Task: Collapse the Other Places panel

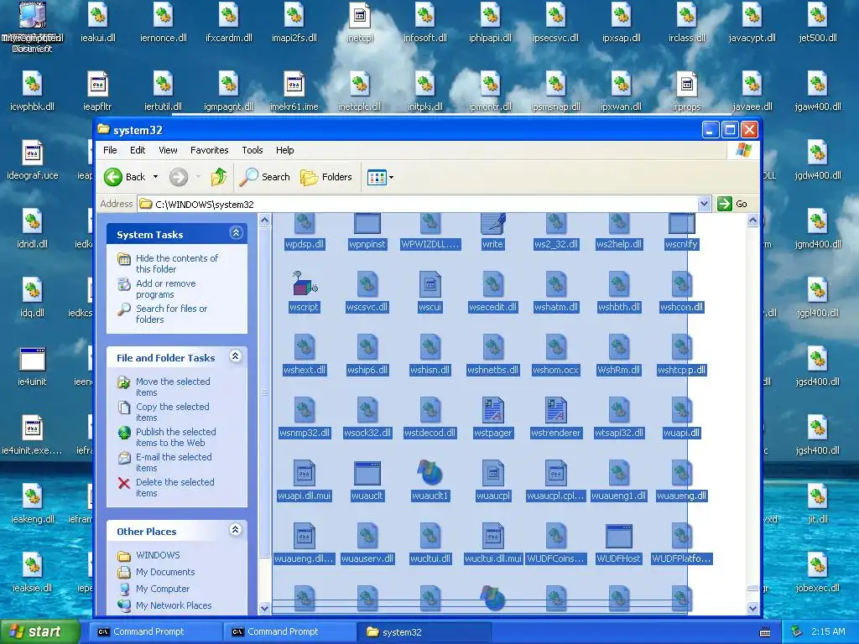Action: point(236,530)
